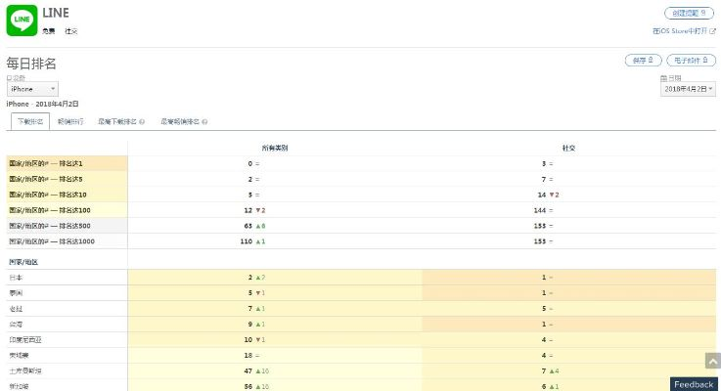
Task: Open the 历史畅销排名 tab
Action: pyautogui.click(x=180, y=122)
